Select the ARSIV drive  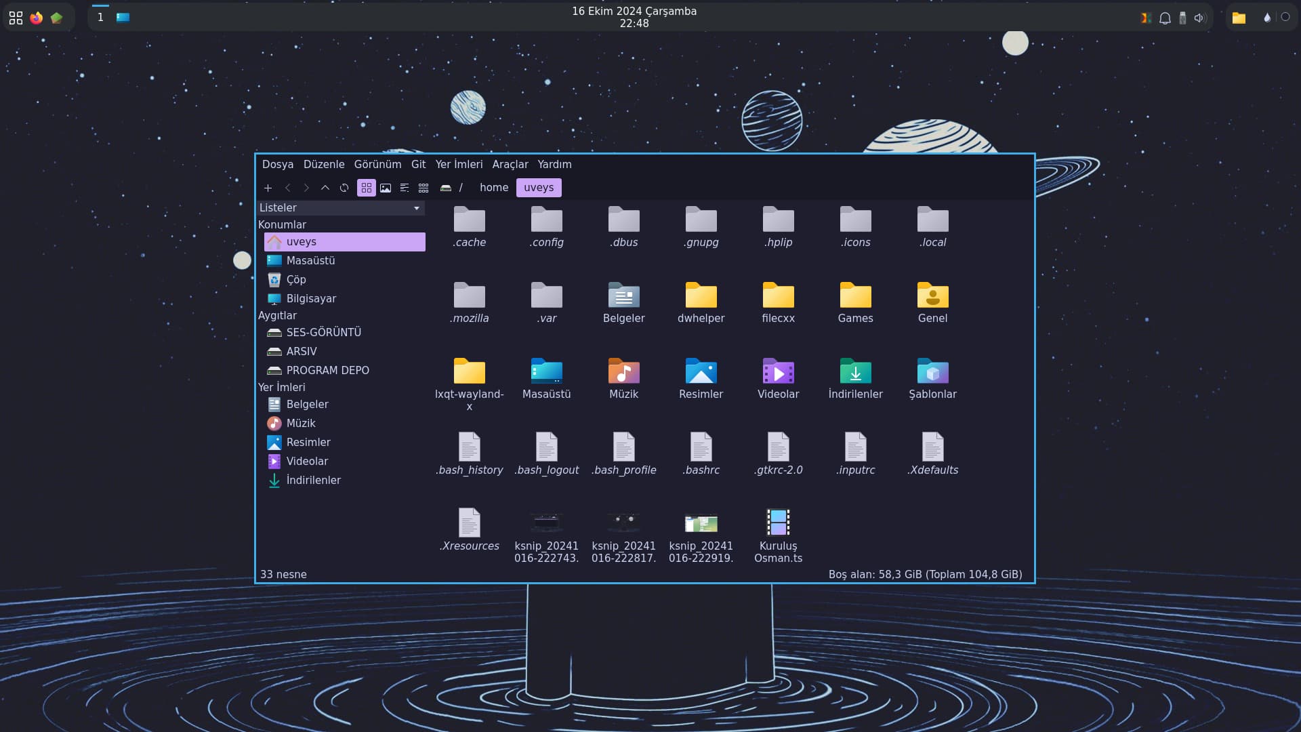click(345, 352)
